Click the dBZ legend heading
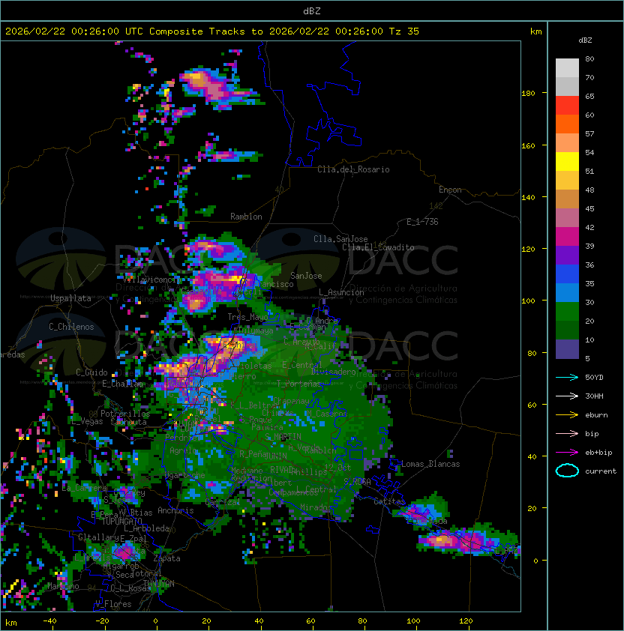624x631 pixels. point(585,40)
